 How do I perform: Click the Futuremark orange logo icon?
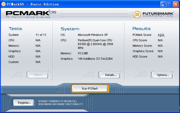(x=137, y=14)
